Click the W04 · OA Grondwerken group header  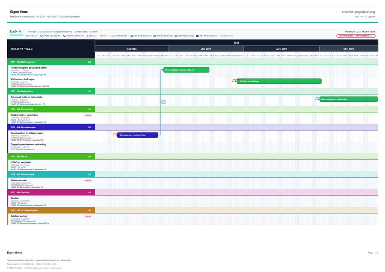pyautogui.click(x=51, y=127)
